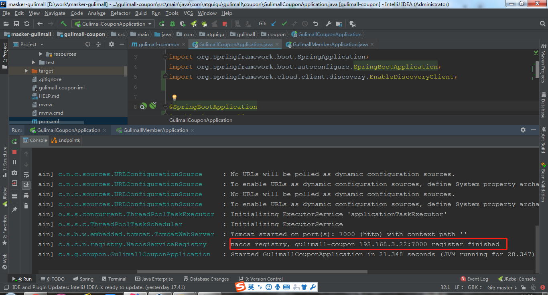Open the LF line separator dropdown

coord(459,287)
